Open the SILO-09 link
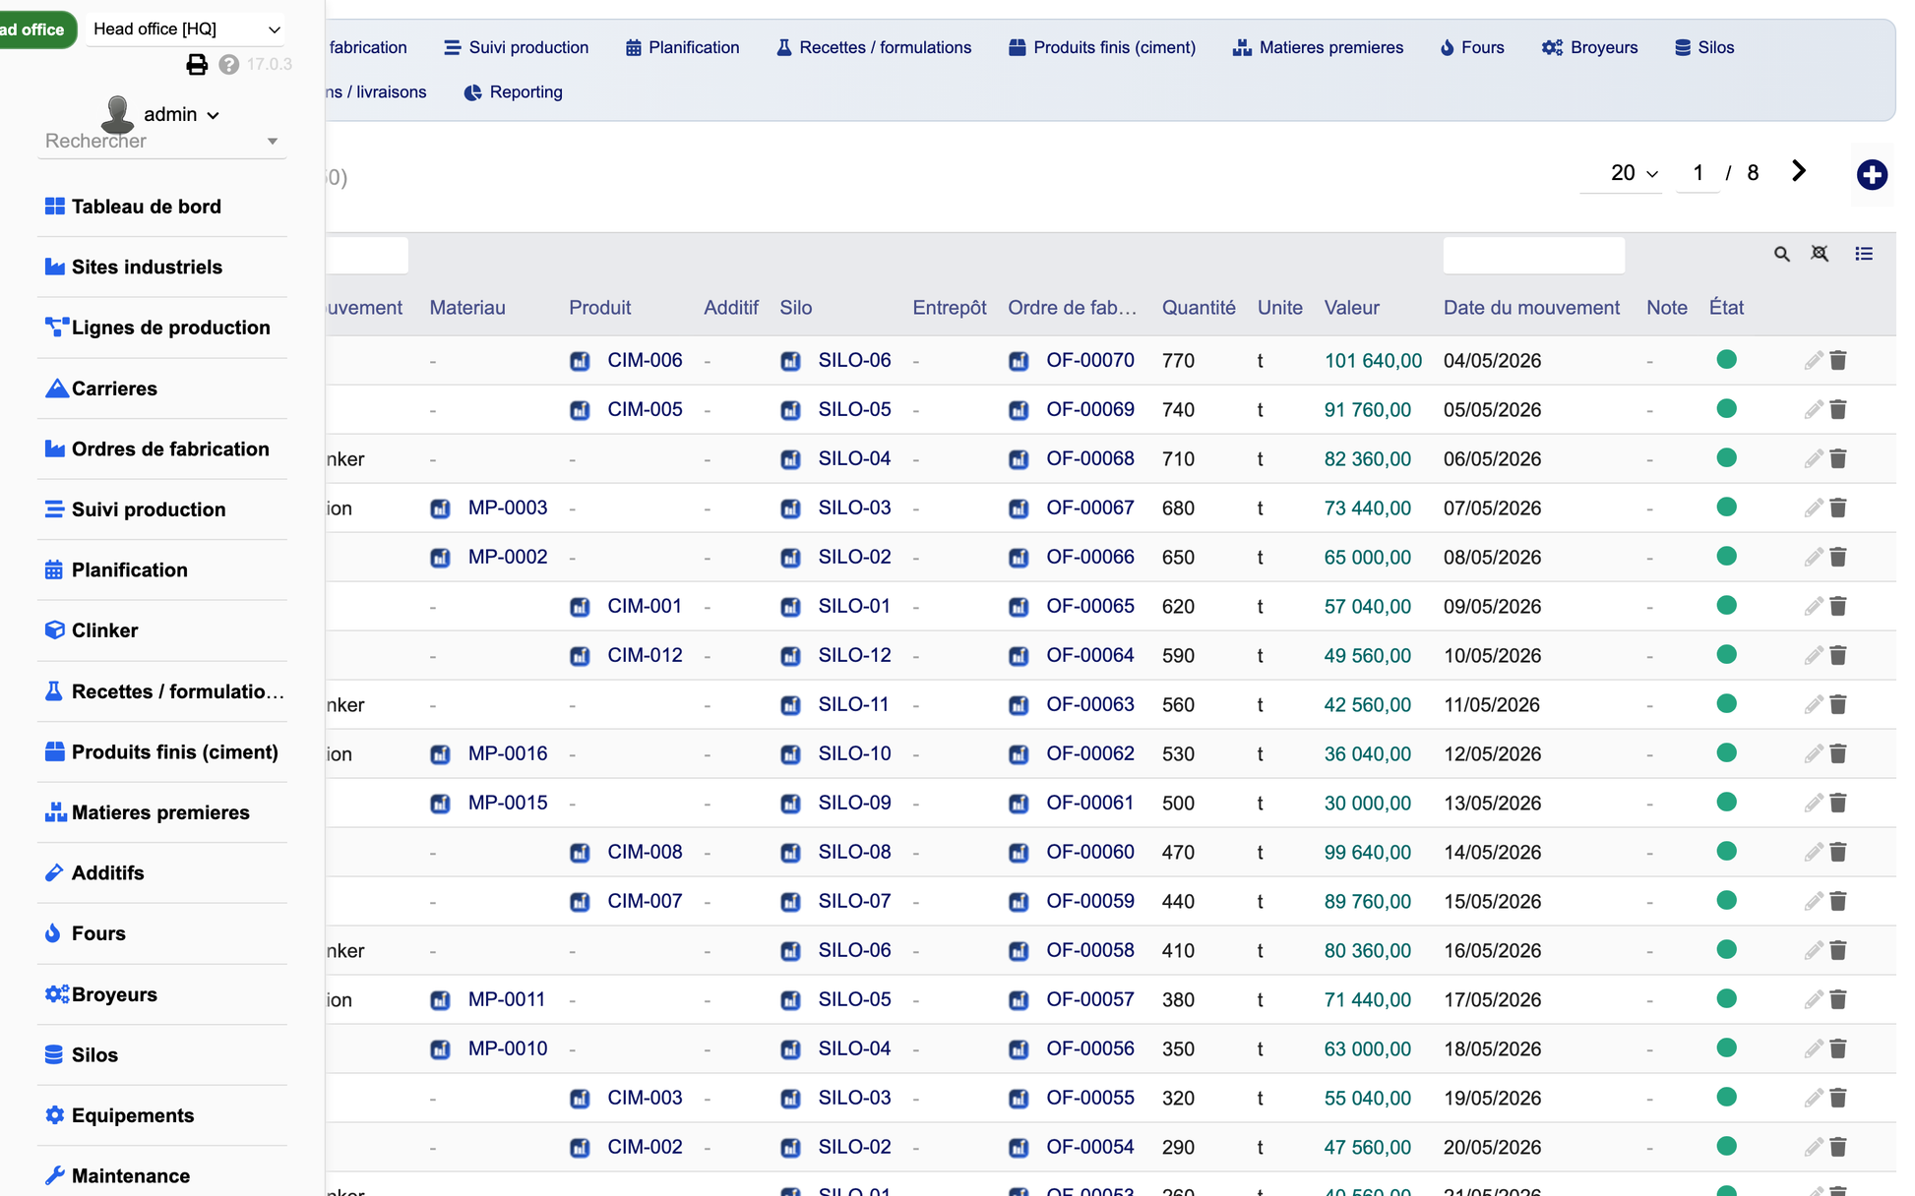Viewport: 1915px width, 1196px height. click(854, 804)
